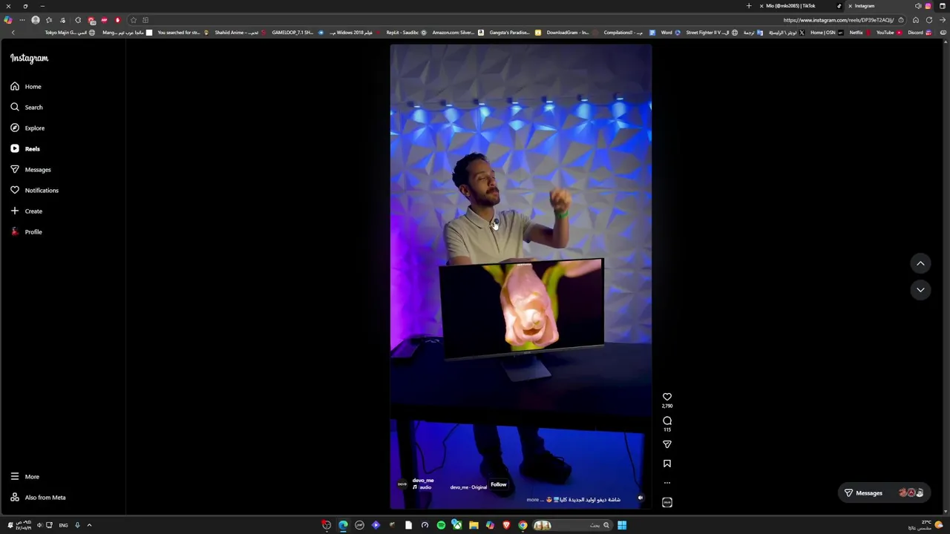Open the Explore page

coord(27,128)
